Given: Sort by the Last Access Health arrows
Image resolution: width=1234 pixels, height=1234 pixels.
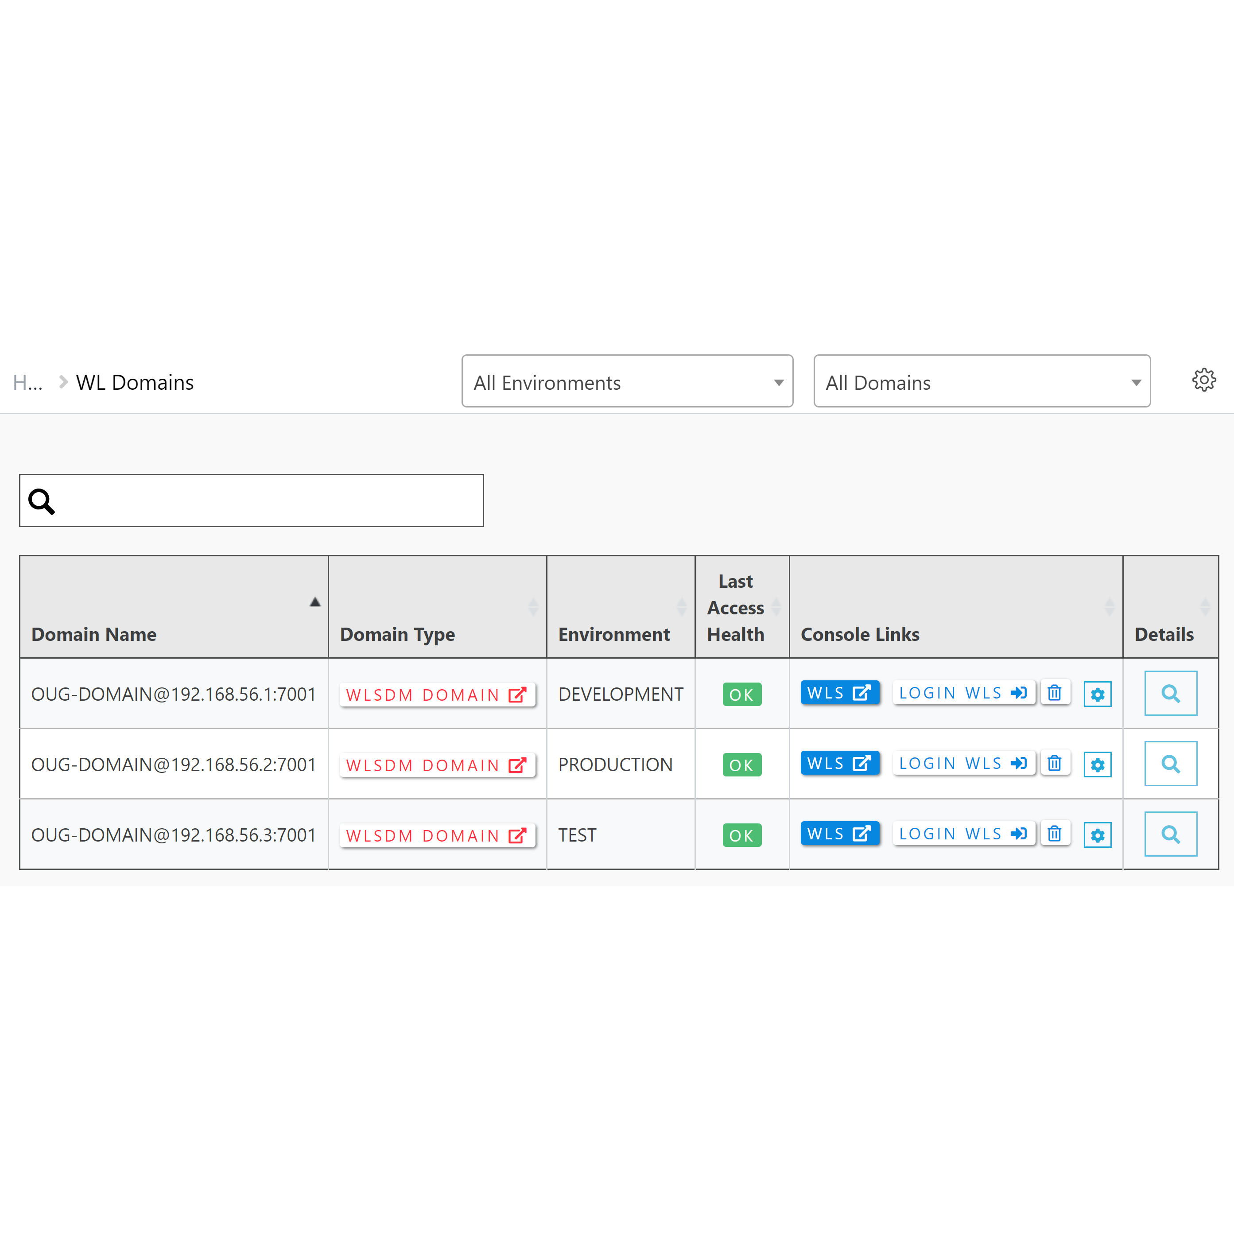Looking at the screenshot, I should click(x=776, y=607).
